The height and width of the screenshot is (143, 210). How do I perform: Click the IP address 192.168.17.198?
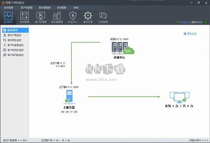69,112
